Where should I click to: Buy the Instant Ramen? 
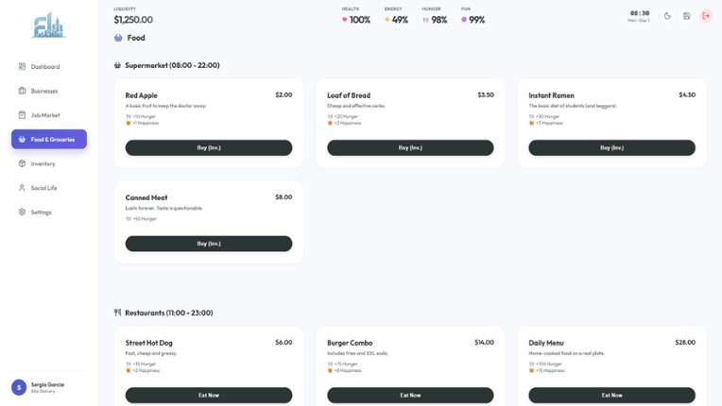click(612, 147)
